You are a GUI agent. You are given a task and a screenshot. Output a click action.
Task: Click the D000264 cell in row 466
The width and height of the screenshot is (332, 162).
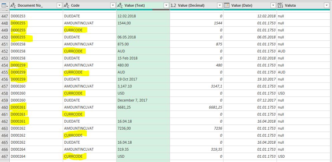point(36,149)
